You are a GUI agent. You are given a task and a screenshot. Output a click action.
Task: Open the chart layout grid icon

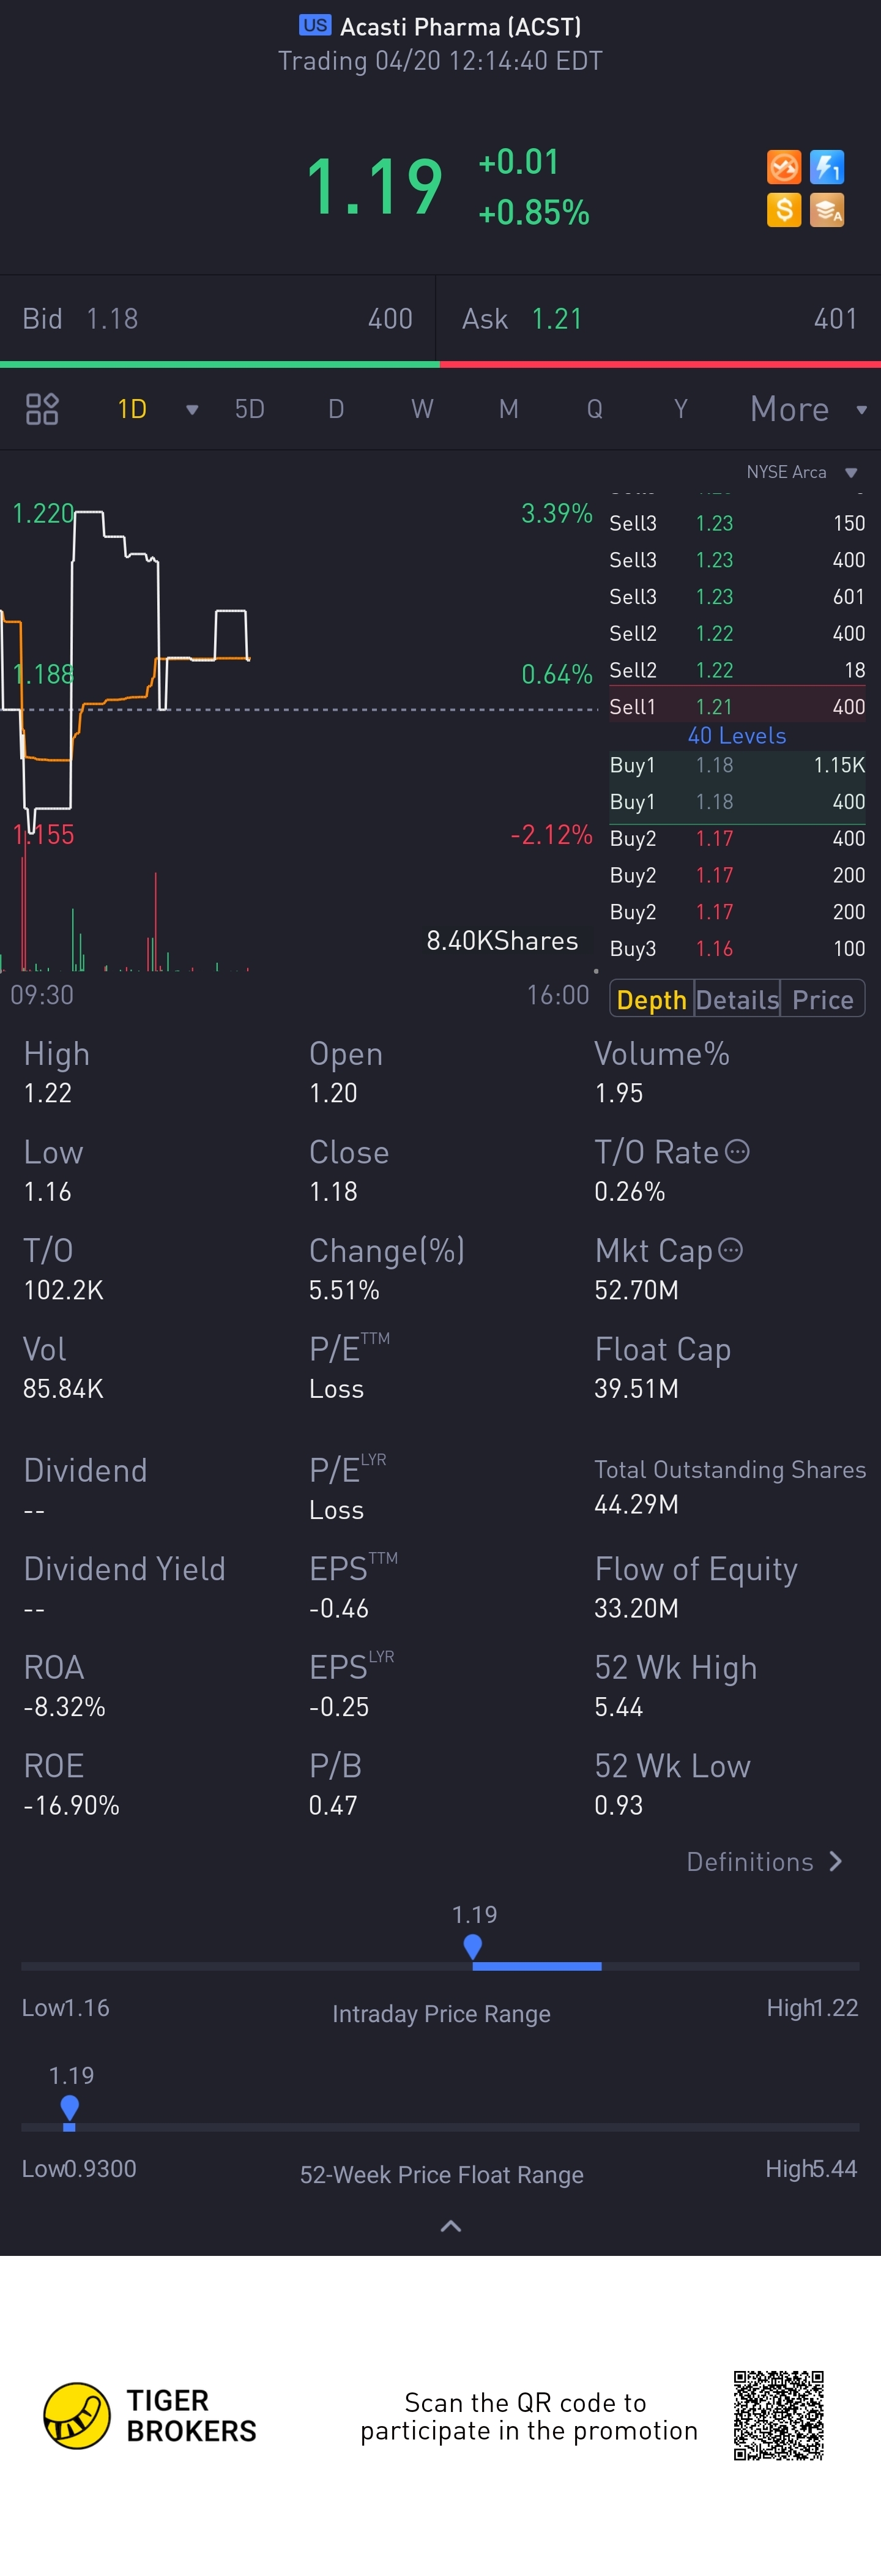coord(42,408)
